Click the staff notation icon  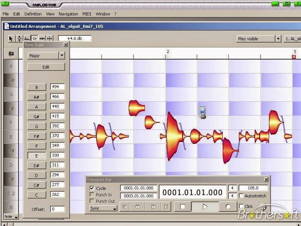[x=11, y=53]
